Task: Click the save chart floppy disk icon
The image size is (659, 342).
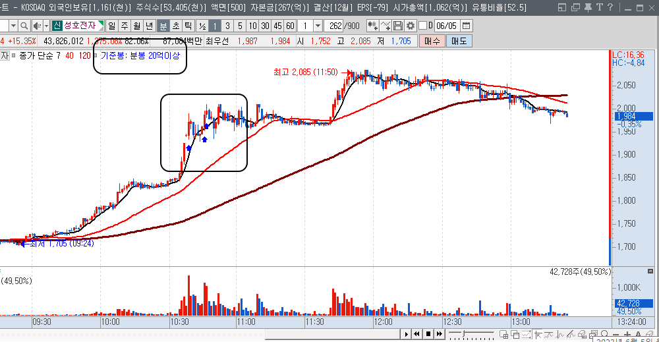Action: coord(397,26)
